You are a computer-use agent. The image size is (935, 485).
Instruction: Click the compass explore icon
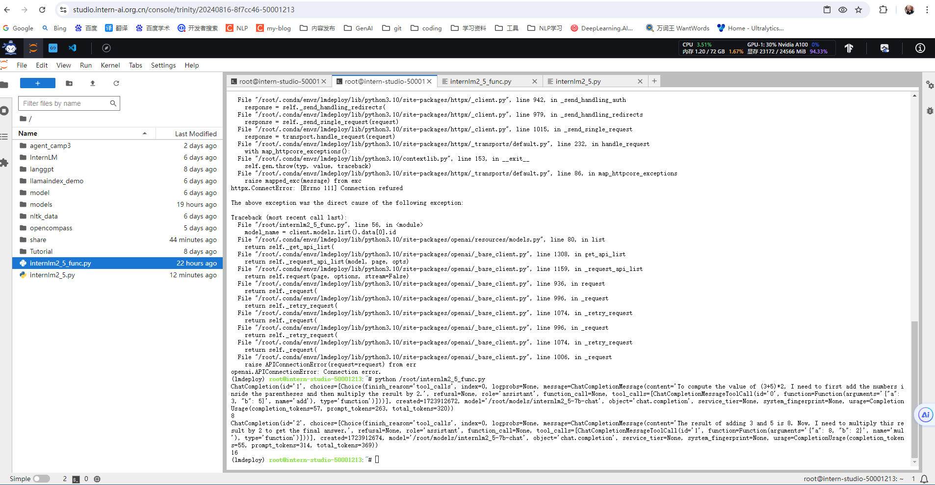pyautogui.click(x=106, y=48)
